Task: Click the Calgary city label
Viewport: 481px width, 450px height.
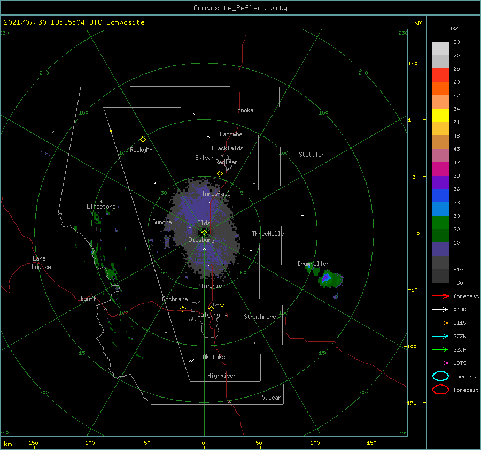Action: (x=208, y=315)
